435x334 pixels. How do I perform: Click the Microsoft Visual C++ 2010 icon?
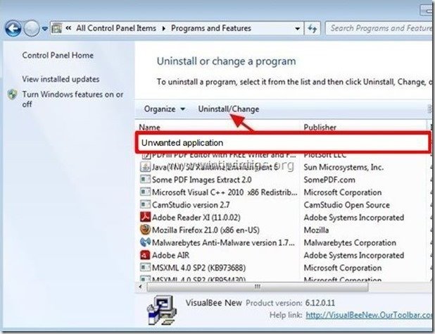tap(145, 192)
